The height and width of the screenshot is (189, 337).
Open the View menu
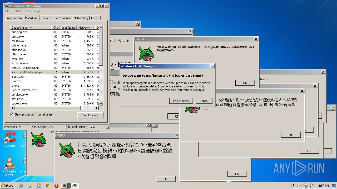pos(28,11)
